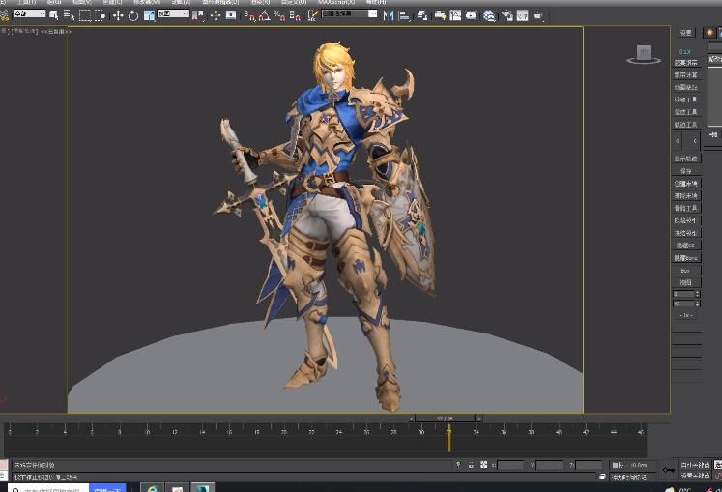
Task: Open the Schematic View
Action: 471,15
